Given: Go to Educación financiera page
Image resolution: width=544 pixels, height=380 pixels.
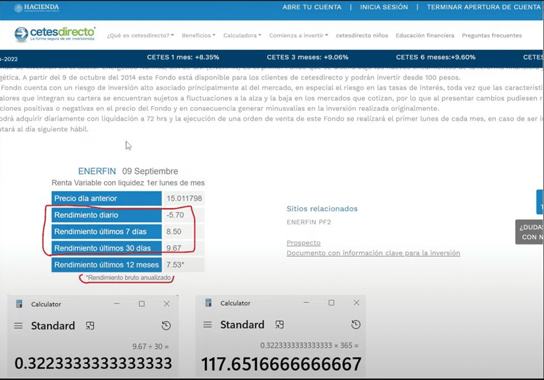Looking at the screenshot, I should tap(425, 36).
